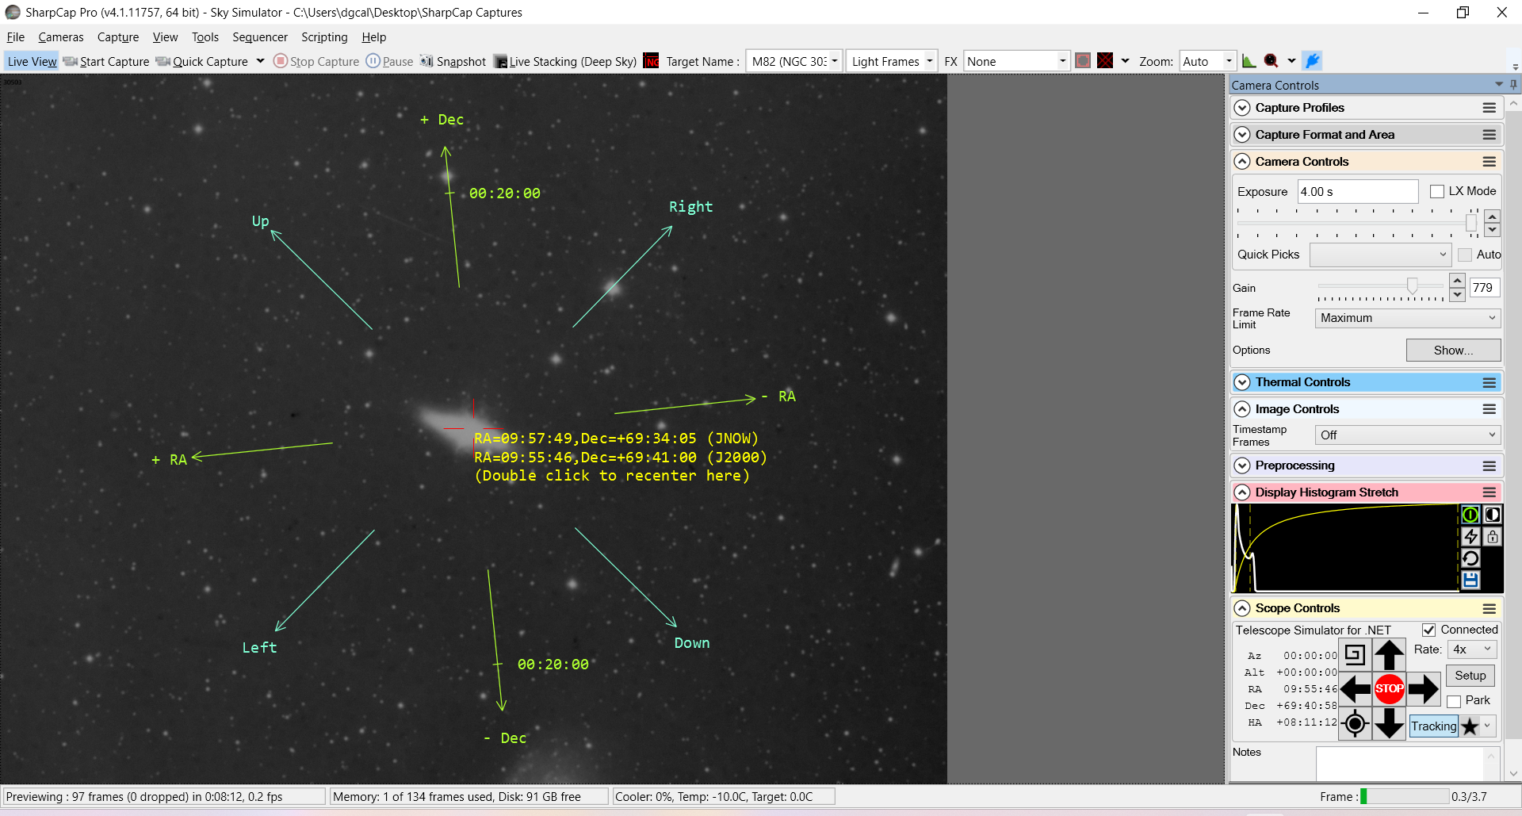Toggle the half-circle contrast invert button

(1493, 515)
